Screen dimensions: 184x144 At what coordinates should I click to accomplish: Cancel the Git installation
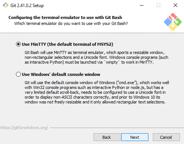[166, 137]
